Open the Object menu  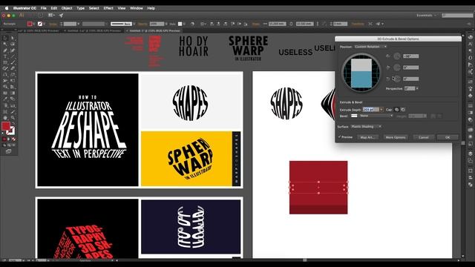tap(67, 8)
